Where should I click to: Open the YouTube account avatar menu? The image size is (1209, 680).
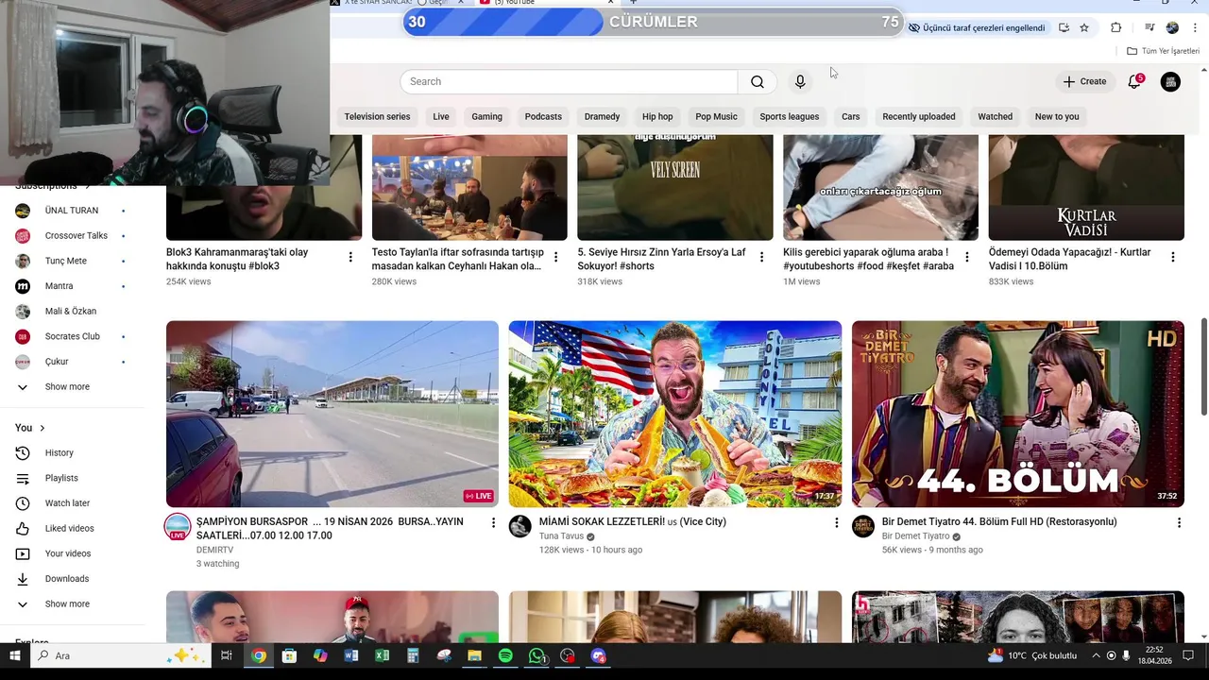point(1170,82)
